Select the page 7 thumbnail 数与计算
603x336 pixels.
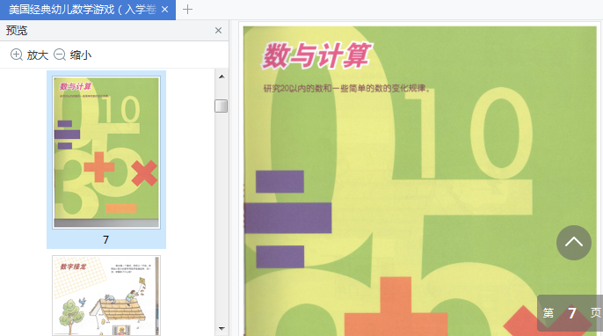[106, 152]
